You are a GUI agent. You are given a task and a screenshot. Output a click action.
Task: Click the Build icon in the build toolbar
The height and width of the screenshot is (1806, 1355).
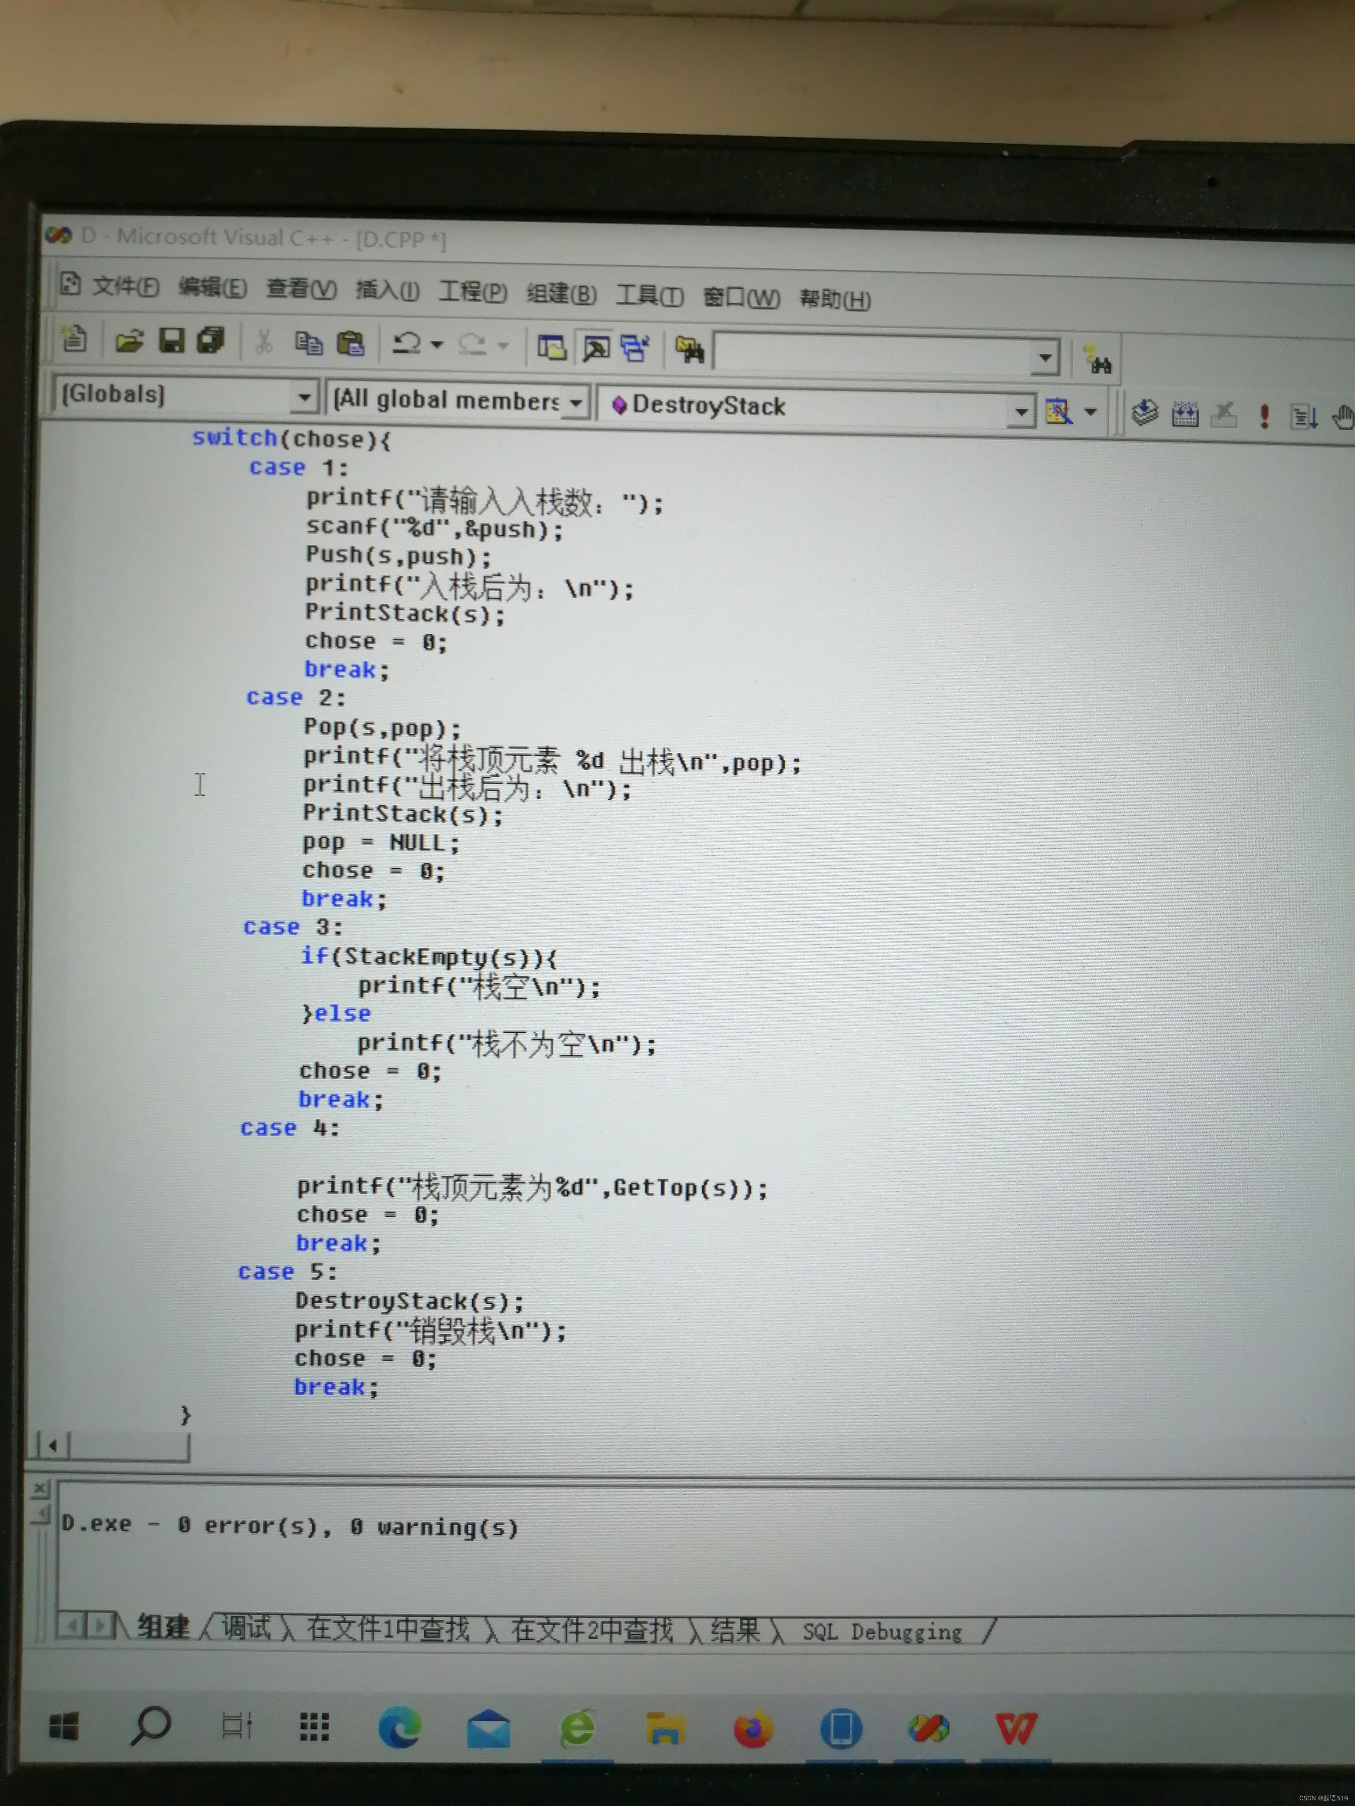point(1184,415)
